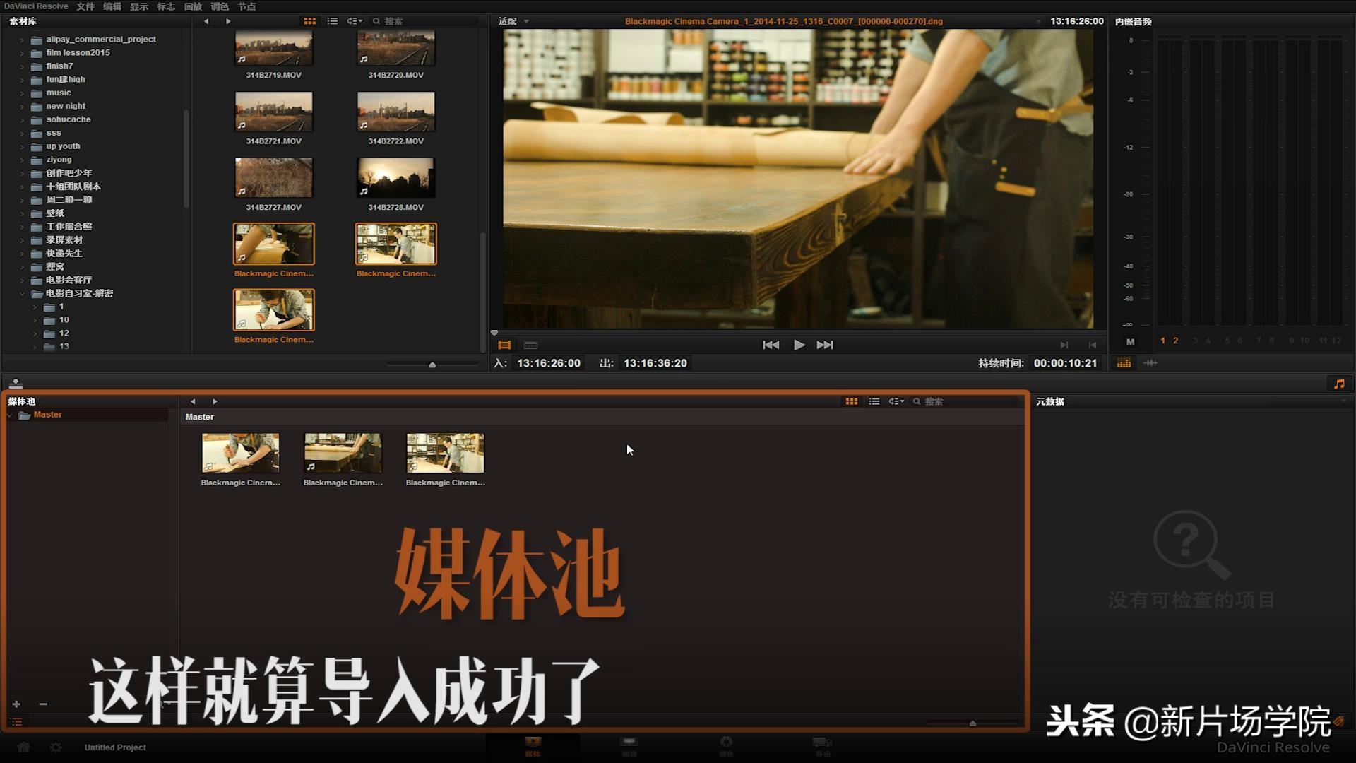Collapse the Master bin
The image size is (1356, 763).
tap(10, 415)
